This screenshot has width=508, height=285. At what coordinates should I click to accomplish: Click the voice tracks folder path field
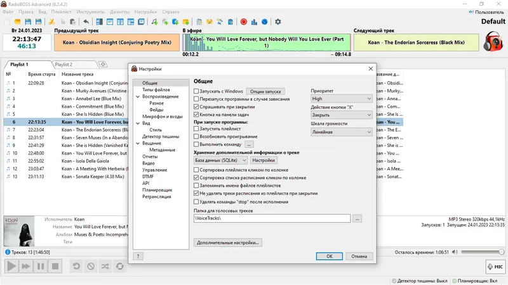point(272,218)
